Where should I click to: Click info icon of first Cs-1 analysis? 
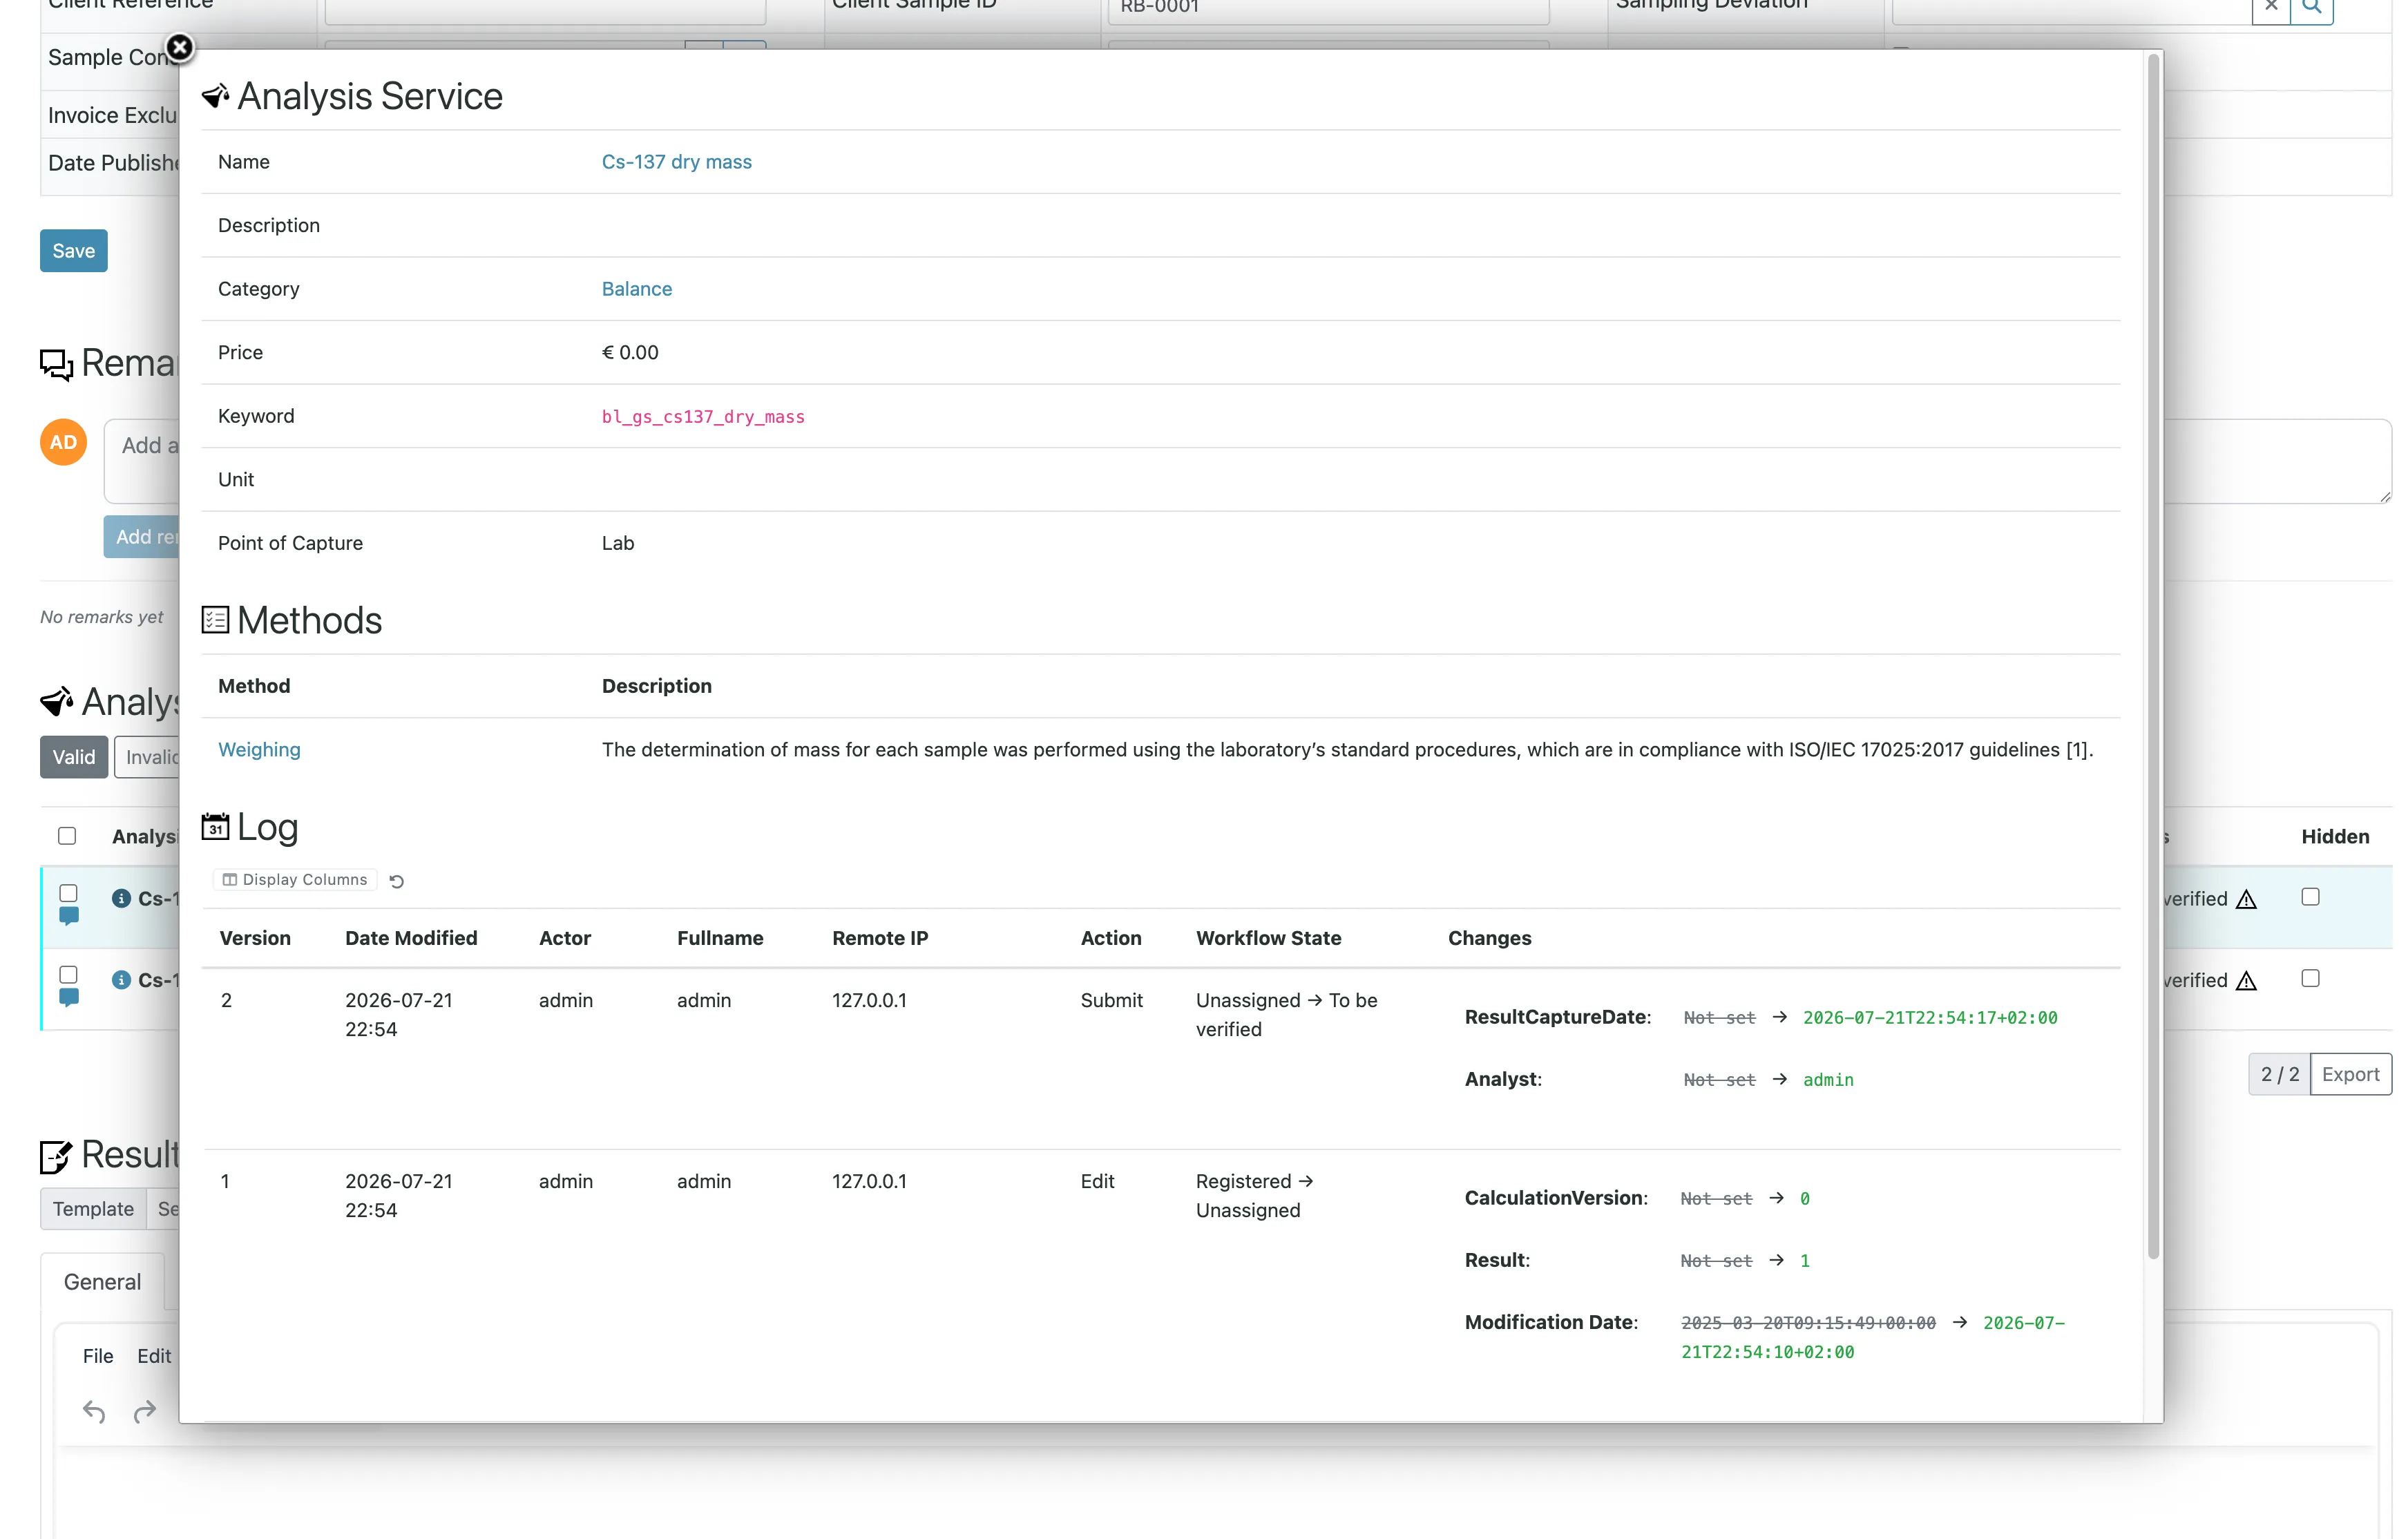coord(121,899)
